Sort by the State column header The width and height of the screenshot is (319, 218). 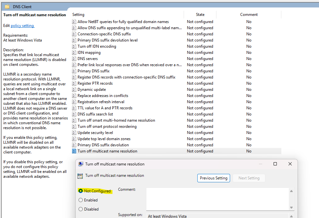coord(200,15)
